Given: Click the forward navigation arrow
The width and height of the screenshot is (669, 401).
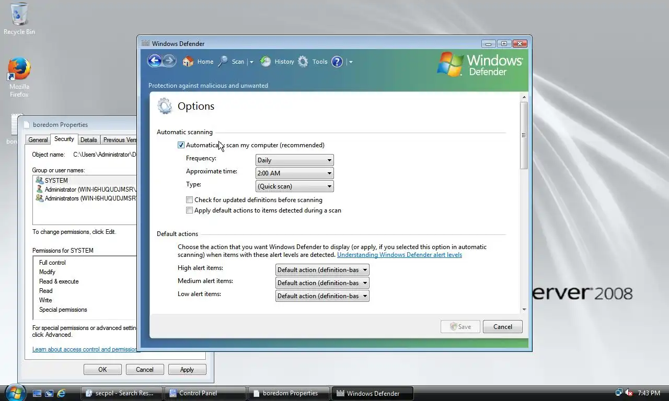Looking at the screenshot, I should pyautogui.click(x=169, y=61).
